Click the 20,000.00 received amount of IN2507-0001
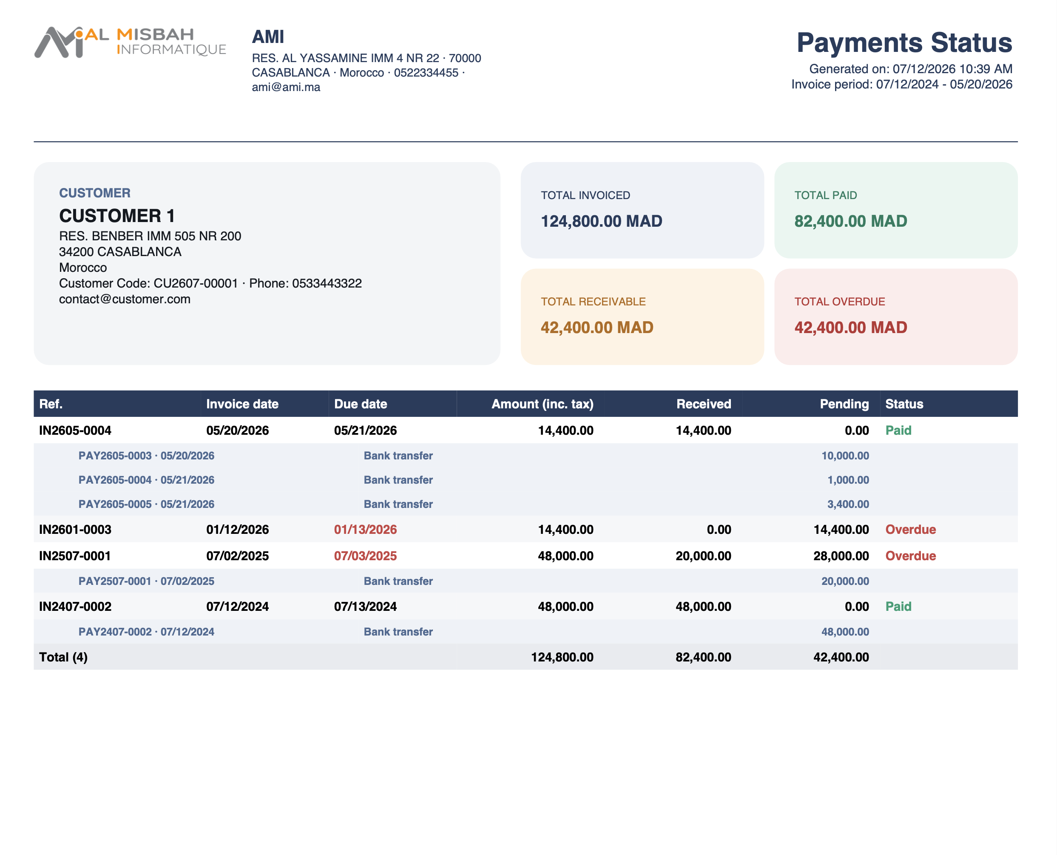Image resolution: width=1057 pixels, height=855 pixels. [x=703, y=556]
